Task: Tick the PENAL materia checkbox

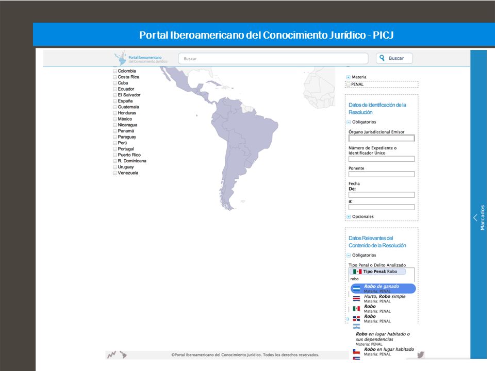Action: click(x=348, y=85)
